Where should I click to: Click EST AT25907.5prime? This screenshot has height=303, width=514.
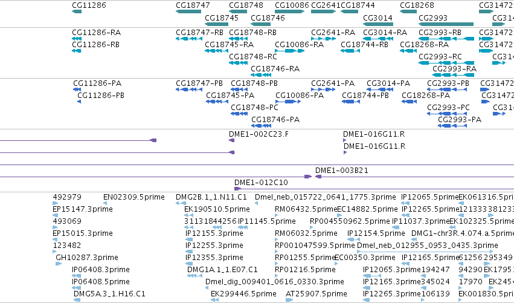(x=316, y=294)
